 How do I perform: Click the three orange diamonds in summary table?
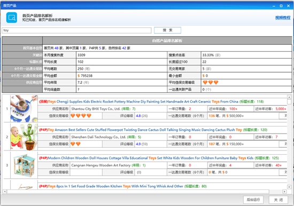211,82
